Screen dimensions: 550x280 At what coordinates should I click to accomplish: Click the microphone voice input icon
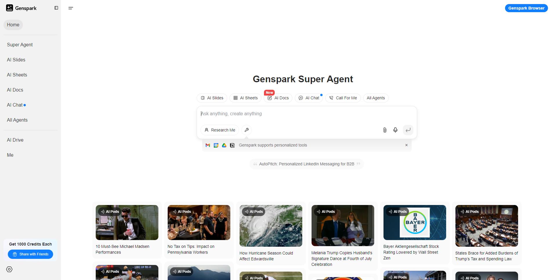[395, 130]
